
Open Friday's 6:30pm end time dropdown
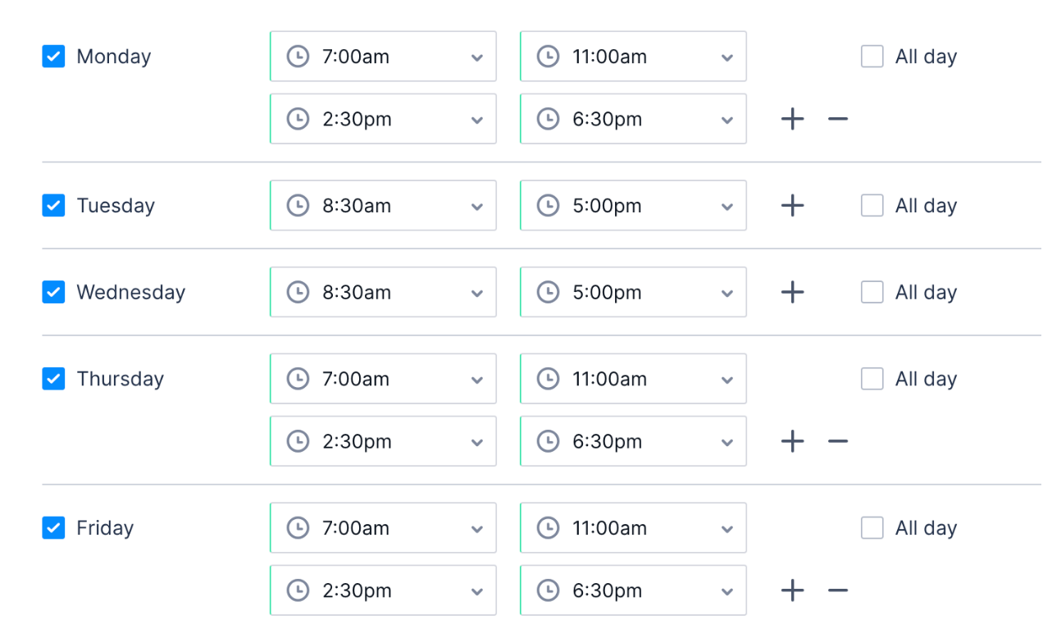[726, 590]
